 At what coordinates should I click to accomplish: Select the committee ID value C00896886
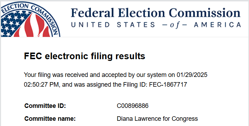coord(133,106)
